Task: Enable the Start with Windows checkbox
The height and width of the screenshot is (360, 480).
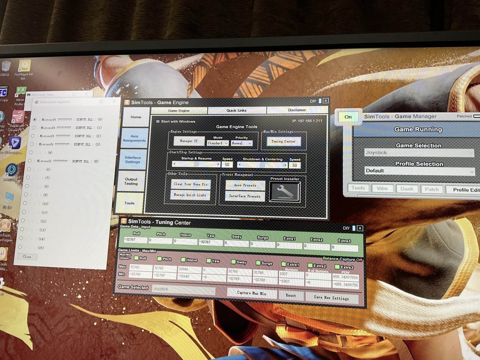Action: (x=158, y=121)
